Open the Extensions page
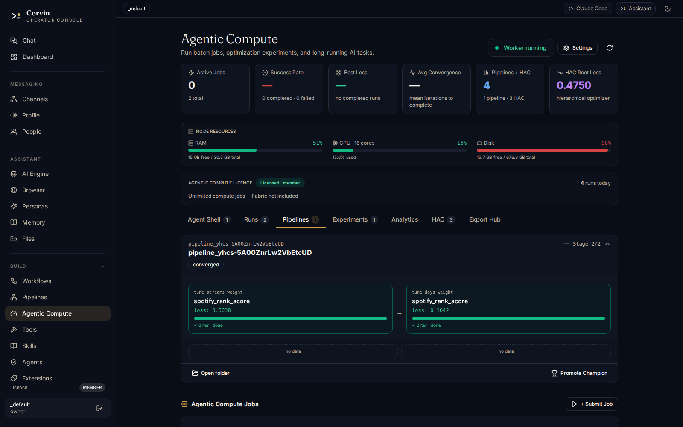 [x=58, y=378]
